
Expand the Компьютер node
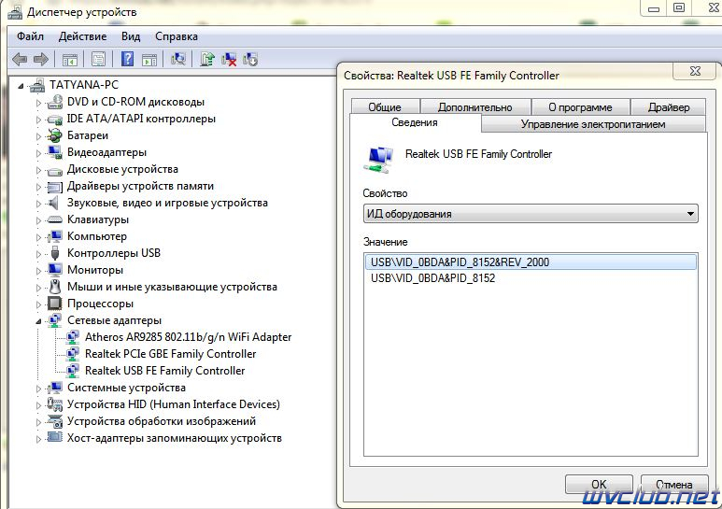38,237
